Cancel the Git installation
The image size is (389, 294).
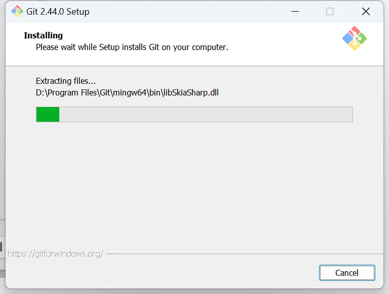[347, 273]
